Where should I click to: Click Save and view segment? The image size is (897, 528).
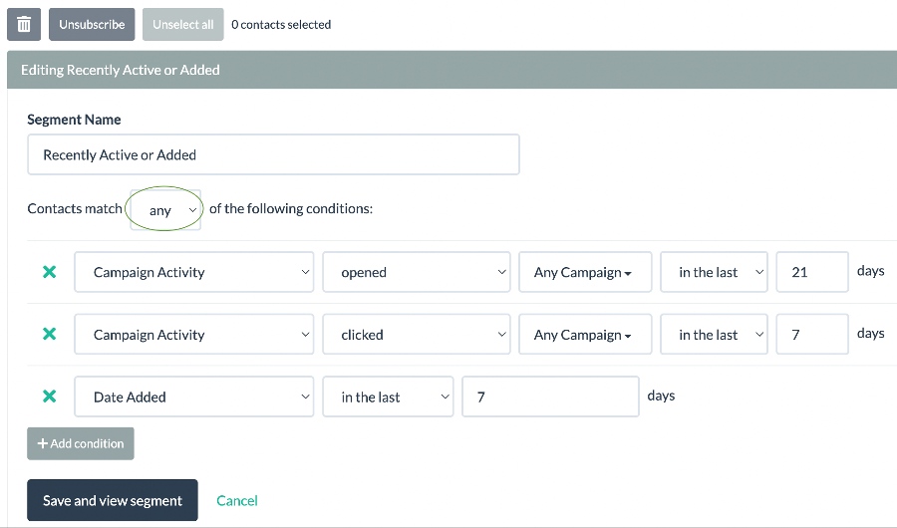(x=112, y=500)
